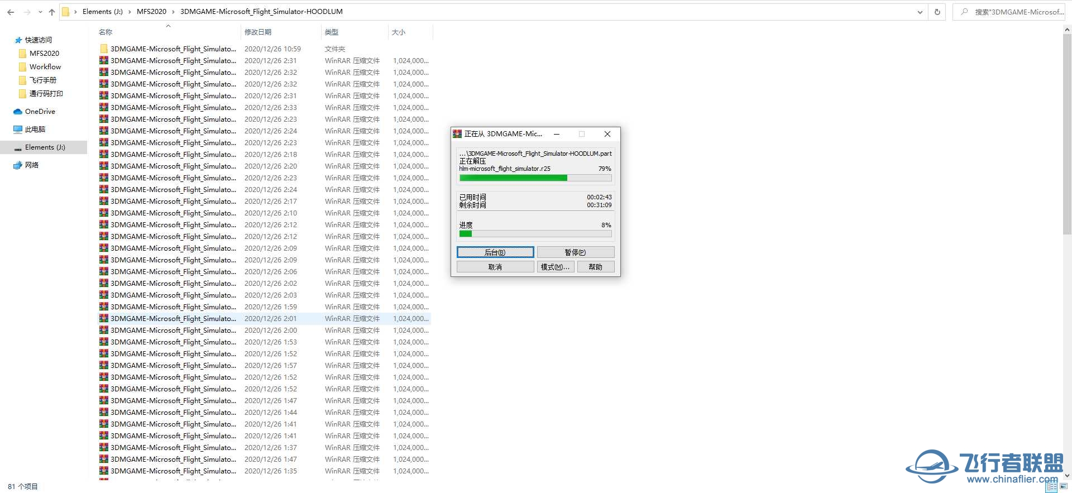Go back with the Explorer back arrow

(x=11, y=12)
